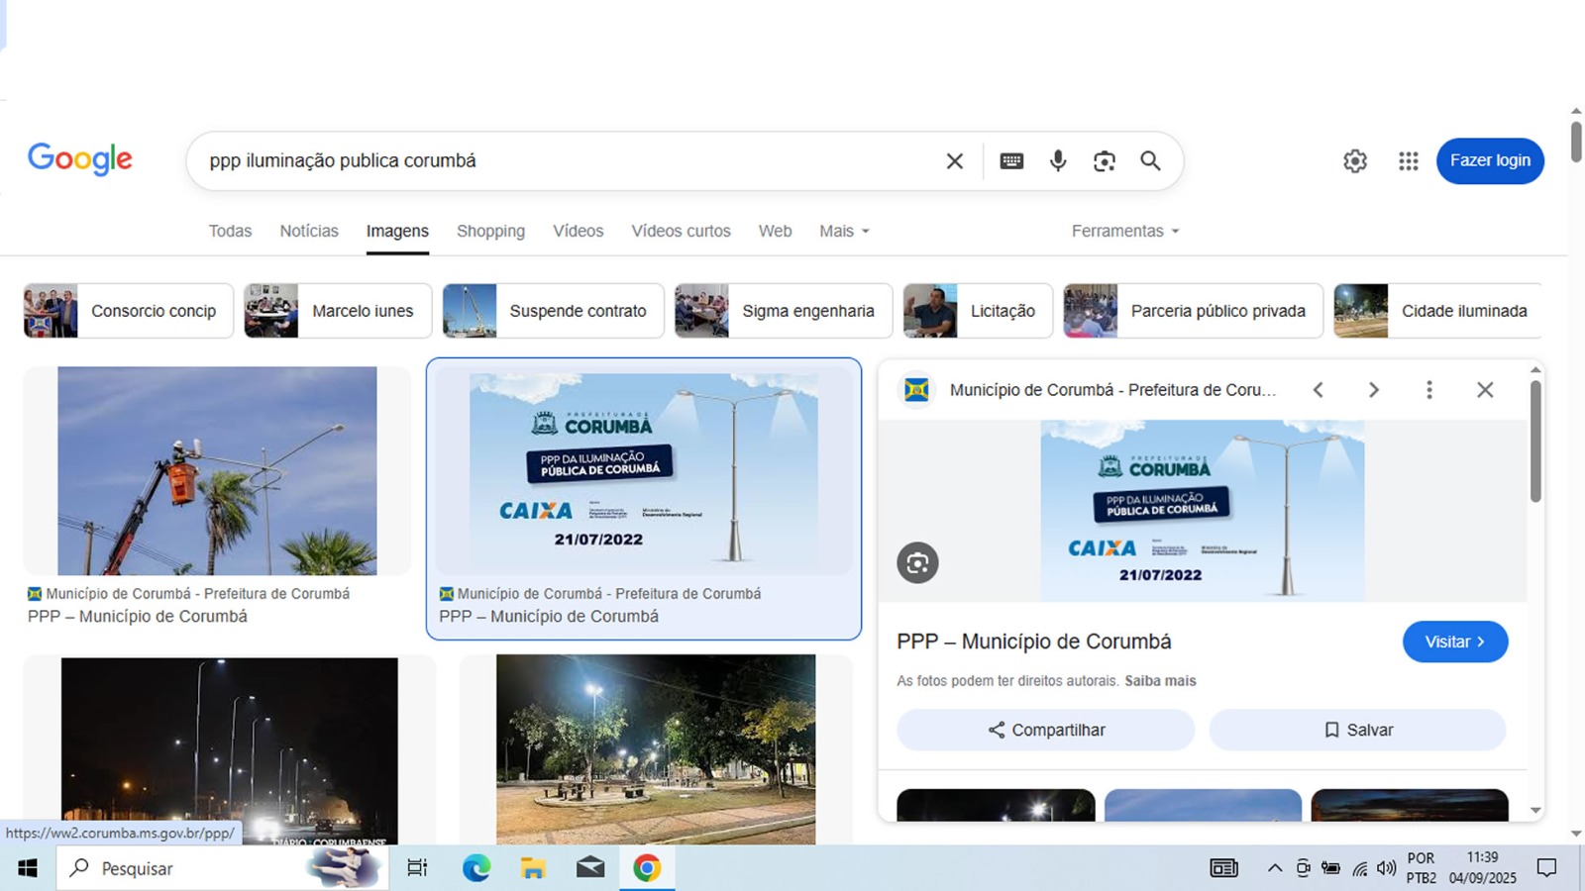Screen dimensions: 1585x891
Task: Clear the search box with the X icon
Action: pyautogui.click(x=954, y=160)
